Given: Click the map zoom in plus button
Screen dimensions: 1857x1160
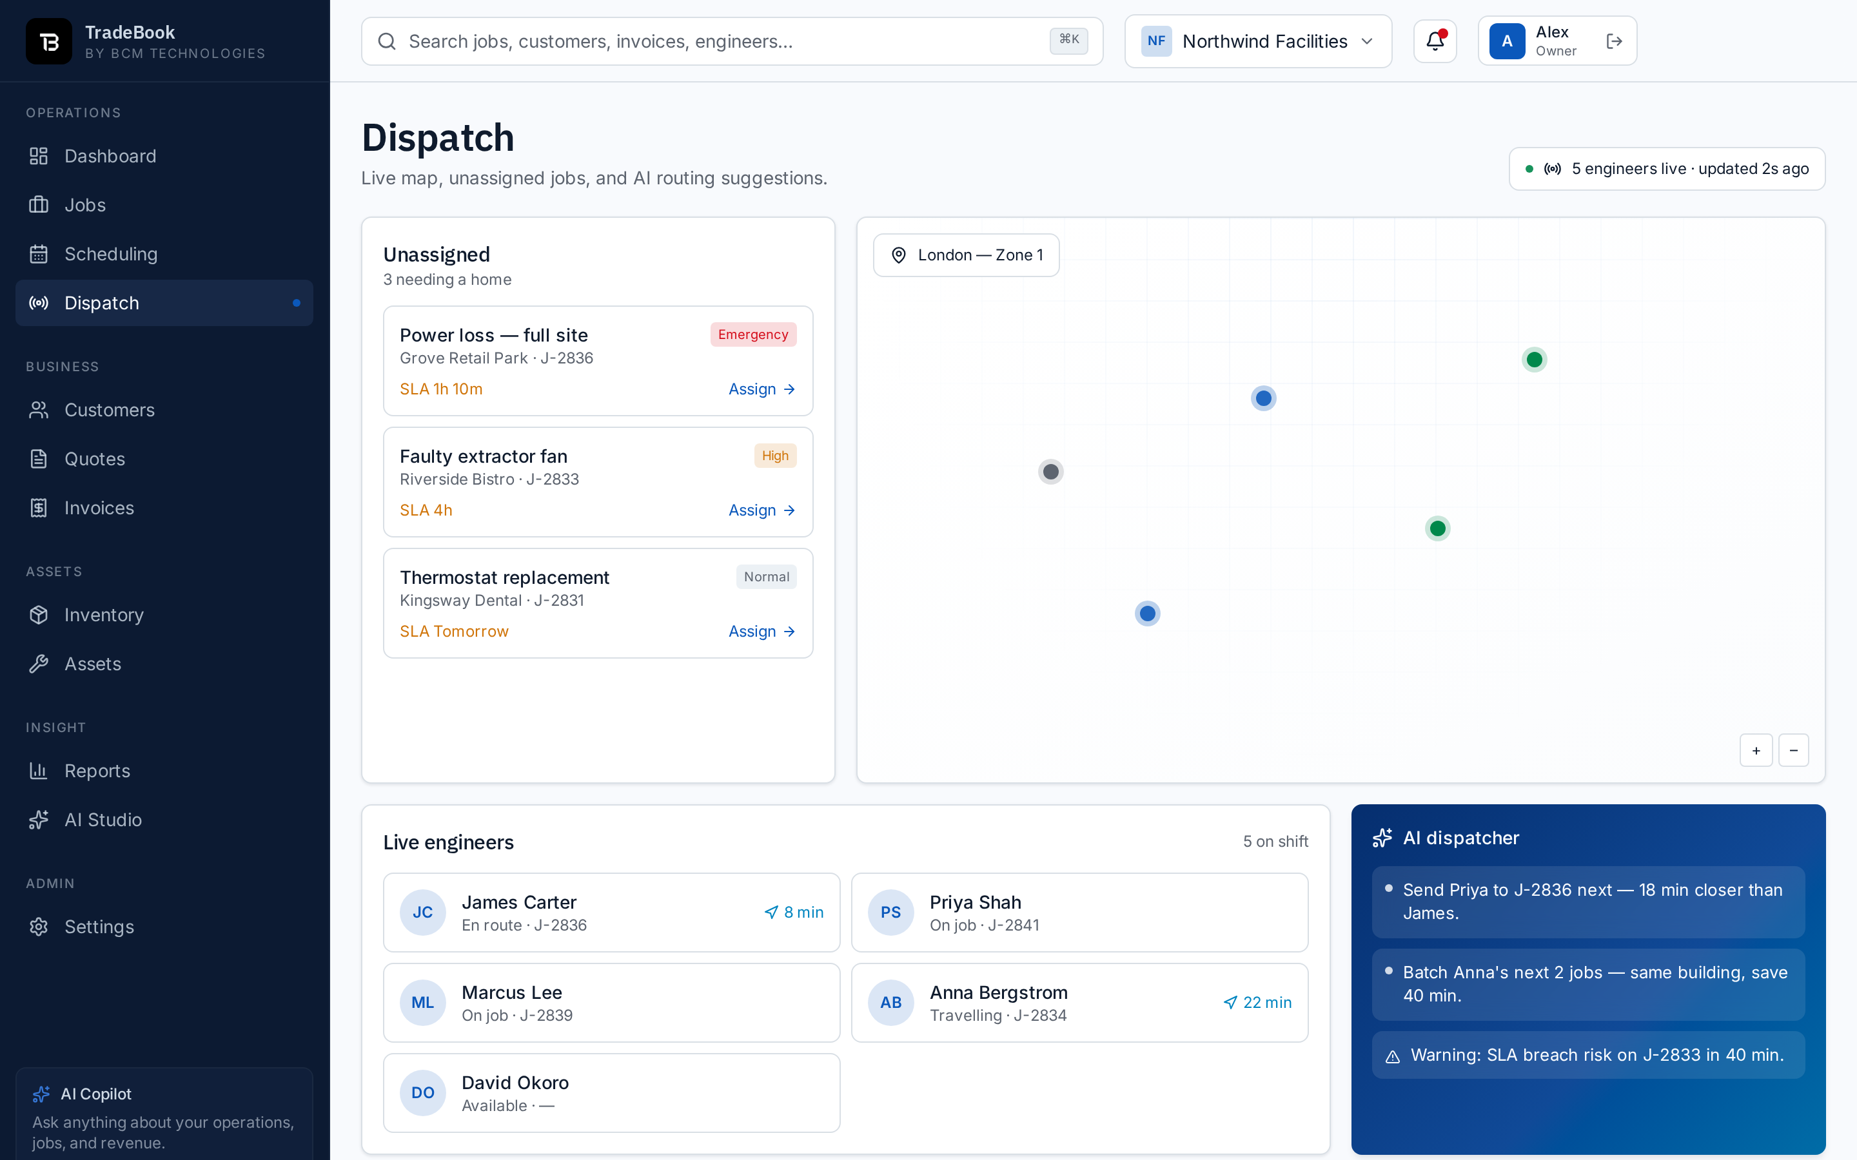Looking at the screenshot, I should [x=1756, y=750].
